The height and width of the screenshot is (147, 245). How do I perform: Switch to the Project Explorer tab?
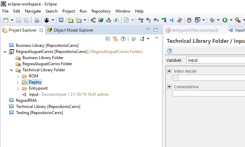point(23,30)
